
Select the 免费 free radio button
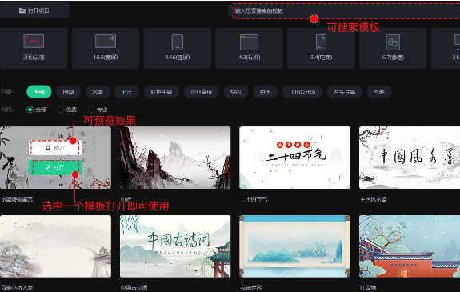[x=61, y=110]
